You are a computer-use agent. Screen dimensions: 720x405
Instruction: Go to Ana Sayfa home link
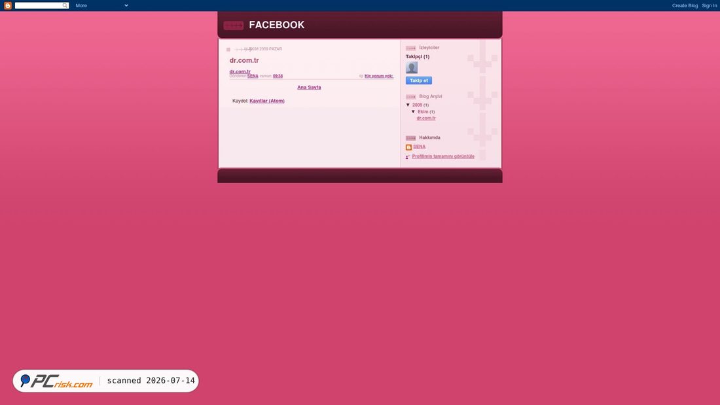(x=309, y=87)
